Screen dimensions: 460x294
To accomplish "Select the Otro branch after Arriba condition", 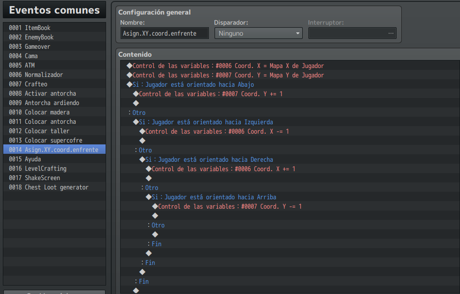I will tap(290, 225).
